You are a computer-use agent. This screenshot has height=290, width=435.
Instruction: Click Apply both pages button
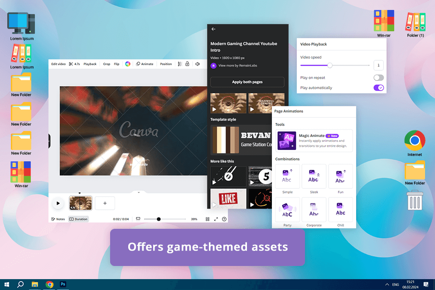tap(247, 82)
